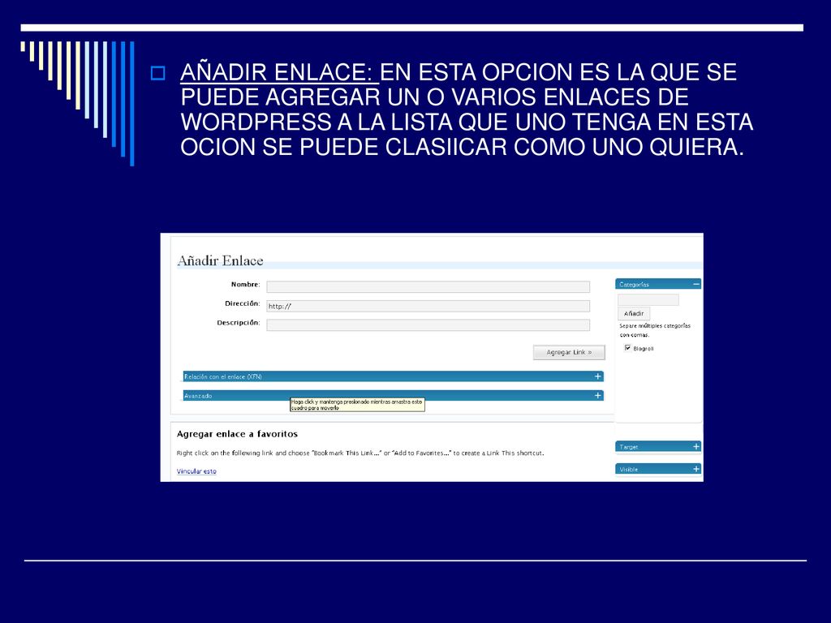Click the Nombre input field
The image size is (831, 623).
pos(428,286)
